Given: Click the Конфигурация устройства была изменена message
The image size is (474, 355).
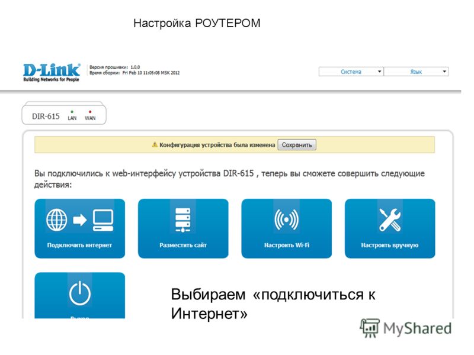Looking at the screenshot, I should coord(217,145).
